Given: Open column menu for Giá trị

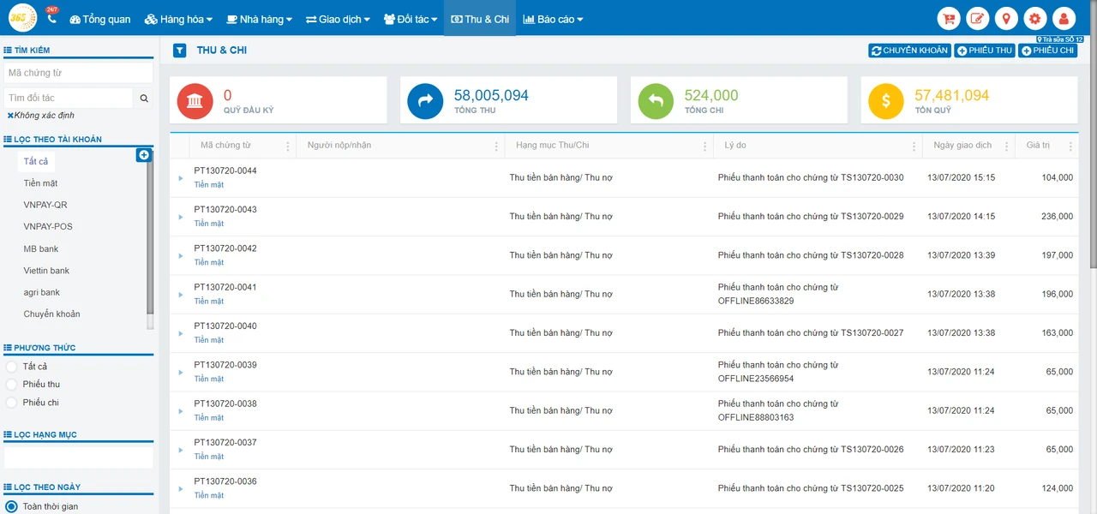Looking at the screenshot, I should (x=1070, y=146).
